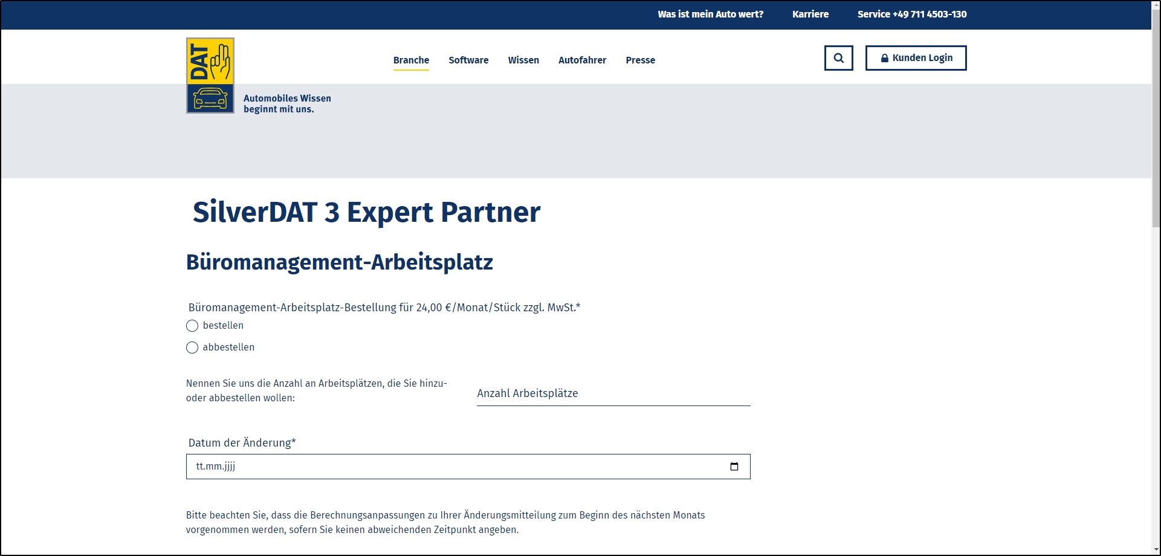Click the DAT logo icon

(210, 76)
